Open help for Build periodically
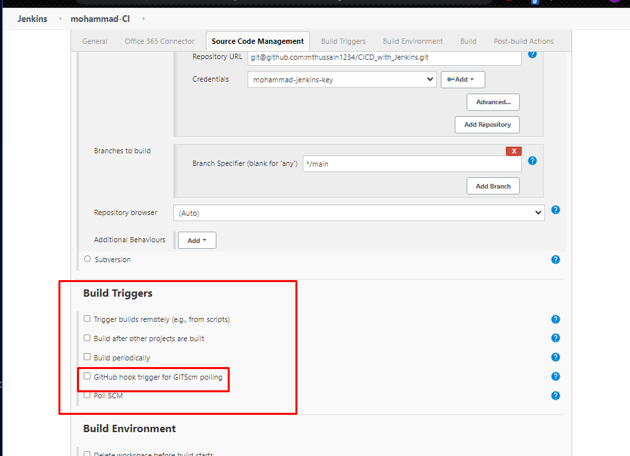The height and width of the screenshot is (456, 630). click(556, 357)
